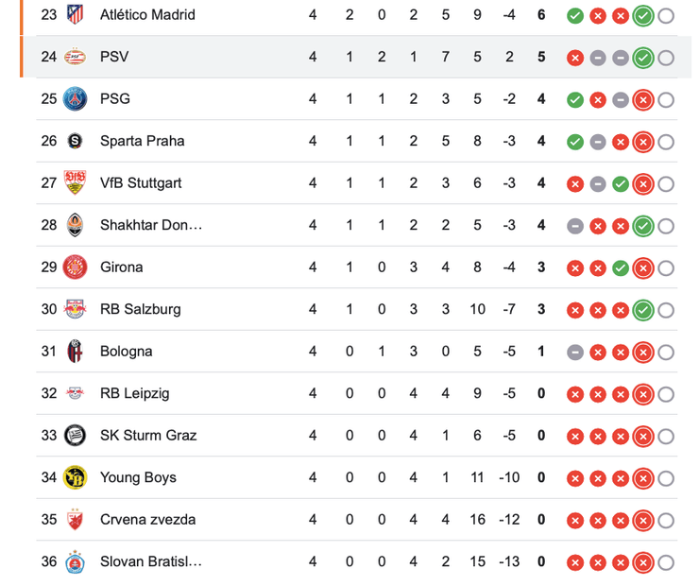Click the VfB Stuttgart club crest

75,183
